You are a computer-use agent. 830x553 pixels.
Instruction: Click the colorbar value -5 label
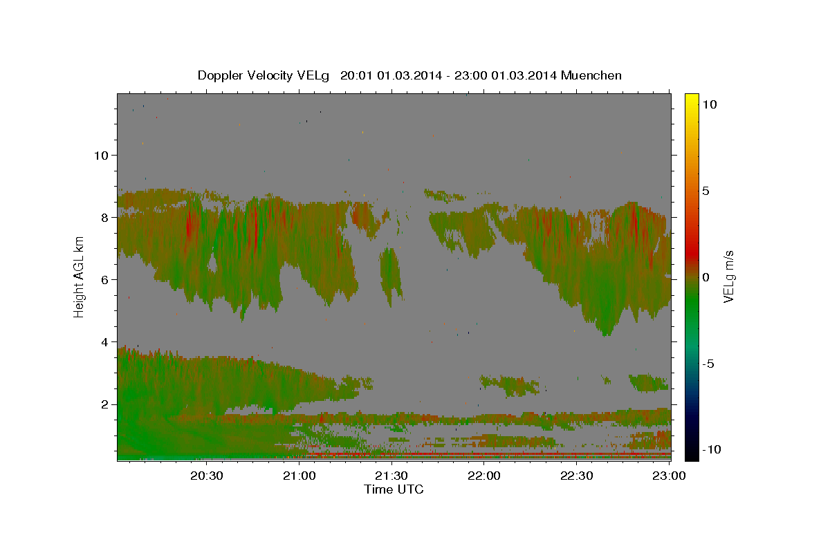[x=709, y=364]
